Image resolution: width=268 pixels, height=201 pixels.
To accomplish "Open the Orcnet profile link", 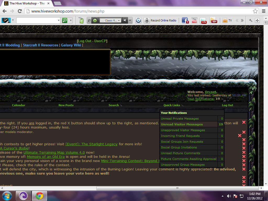I will coord(211,92).
